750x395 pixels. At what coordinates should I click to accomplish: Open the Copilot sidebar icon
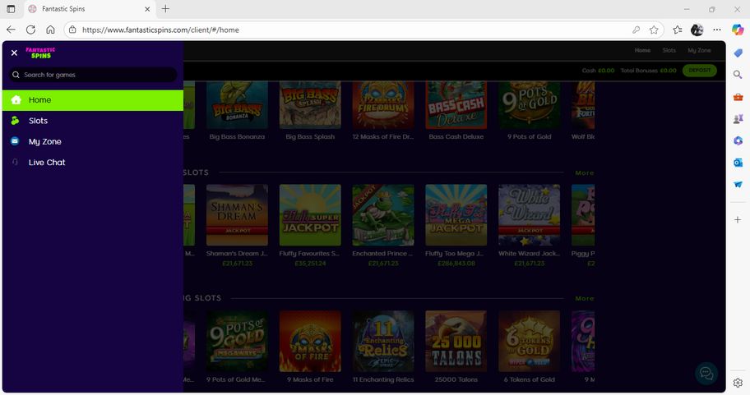[x=738, y=30]
